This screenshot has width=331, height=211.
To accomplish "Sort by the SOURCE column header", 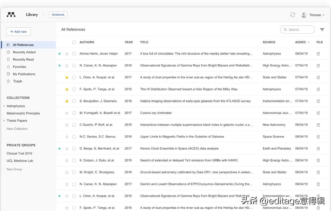I will point(269,42).
